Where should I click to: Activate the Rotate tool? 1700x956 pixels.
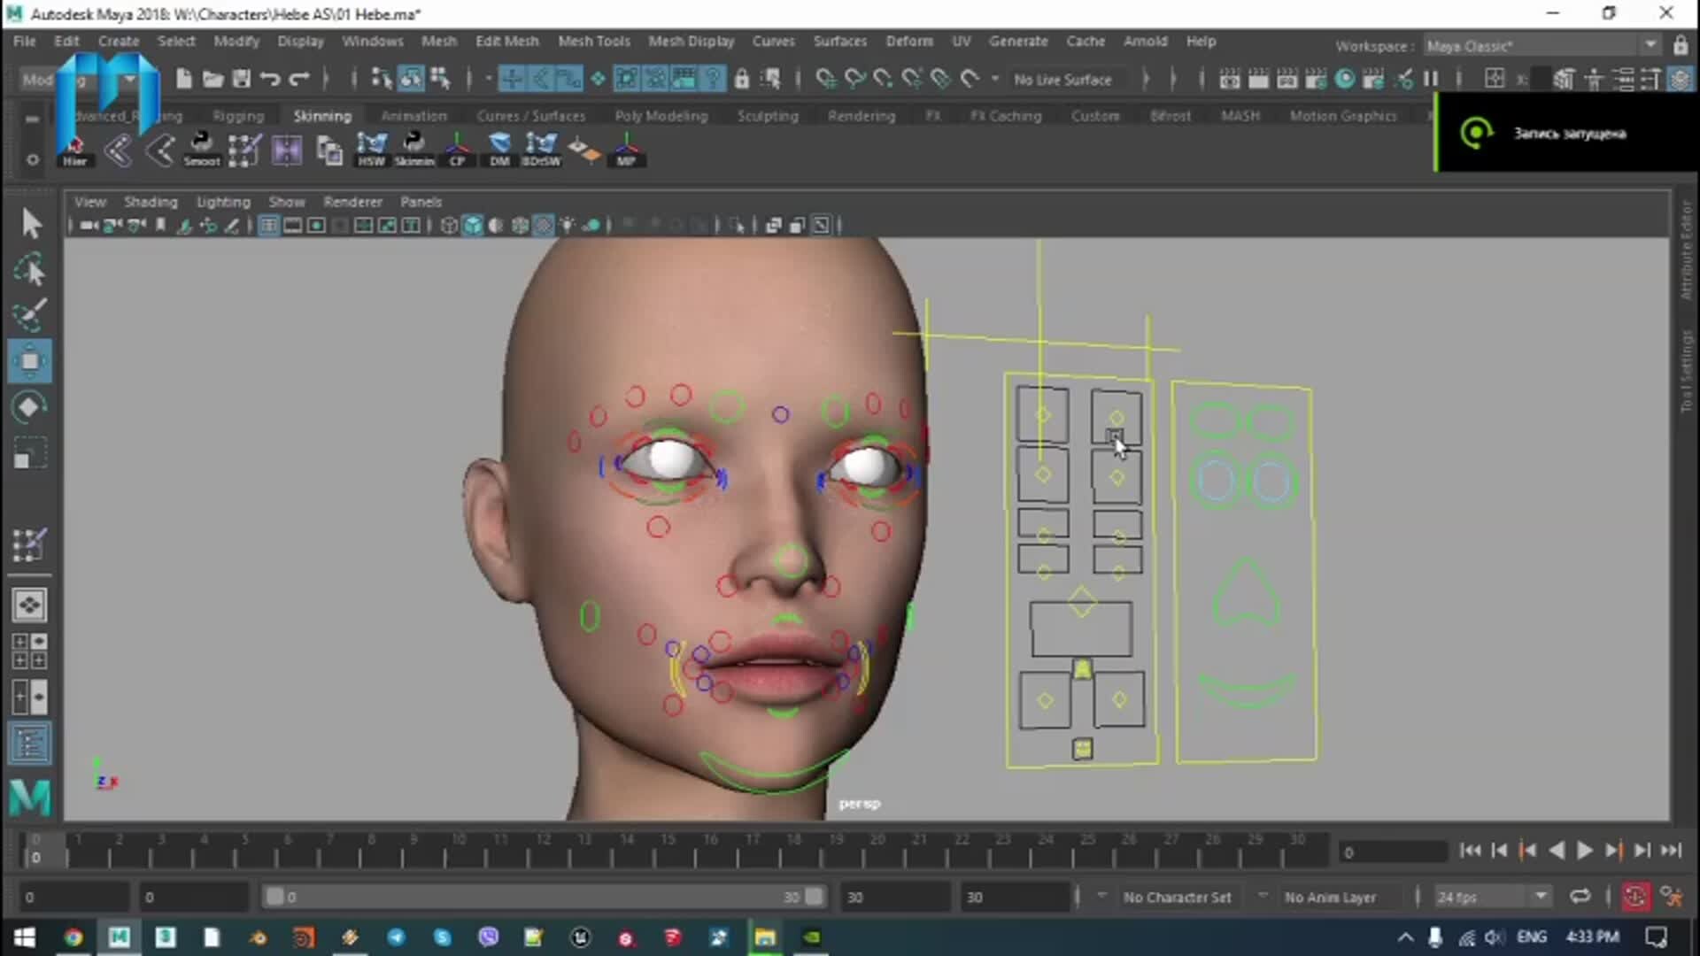pyautogui.click(x=31, y=406)
